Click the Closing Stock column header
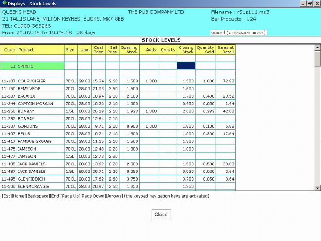 tap(186, 50)
